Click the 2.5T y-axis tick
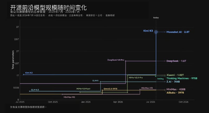This screenshot has height=113, width=209. [17, 39]
